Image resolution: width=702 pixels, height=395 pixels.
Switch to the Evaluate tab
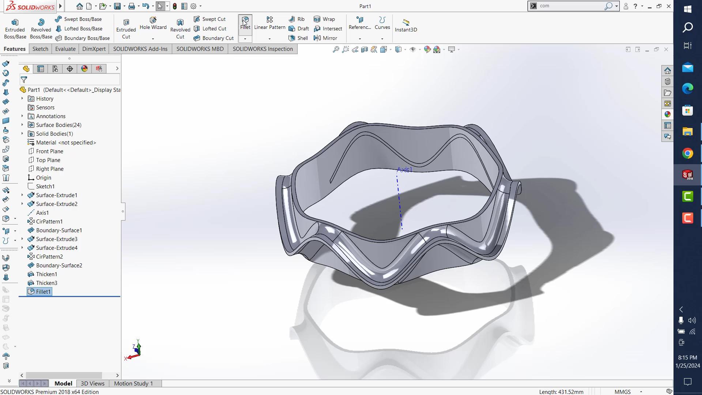65,49
